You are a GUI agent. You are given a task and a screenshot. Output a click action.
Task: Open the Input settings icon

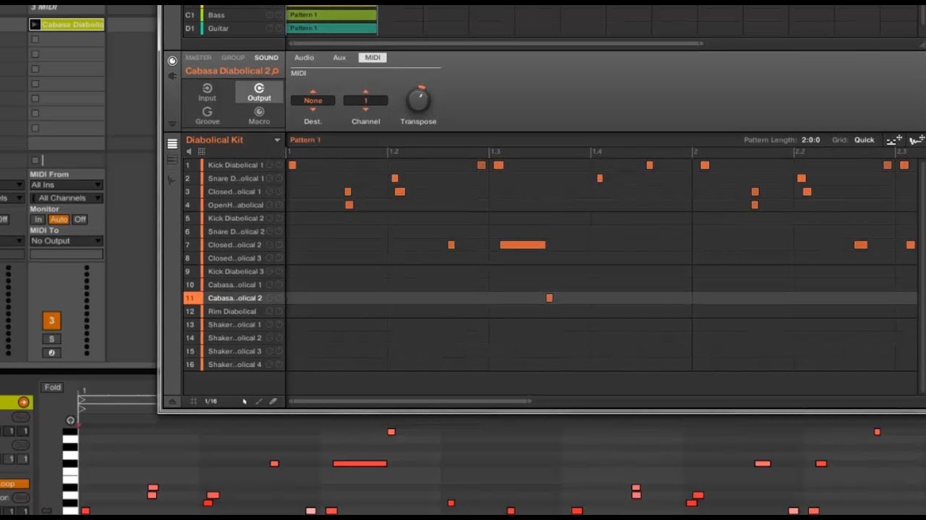pos(207,88)
